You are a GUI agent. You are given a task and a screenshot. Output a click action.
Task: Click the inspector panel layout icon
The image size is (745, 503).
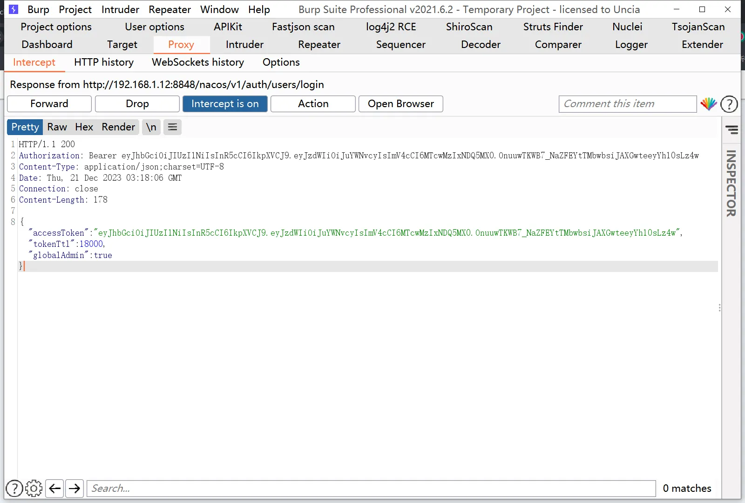coord(731,129)
